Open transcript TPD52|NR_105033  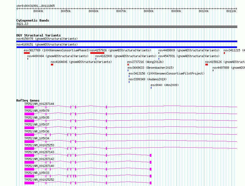37,173
